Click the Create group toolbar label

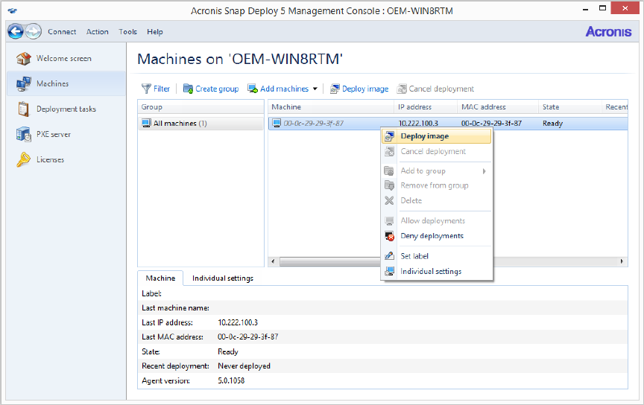coord(217,89)
